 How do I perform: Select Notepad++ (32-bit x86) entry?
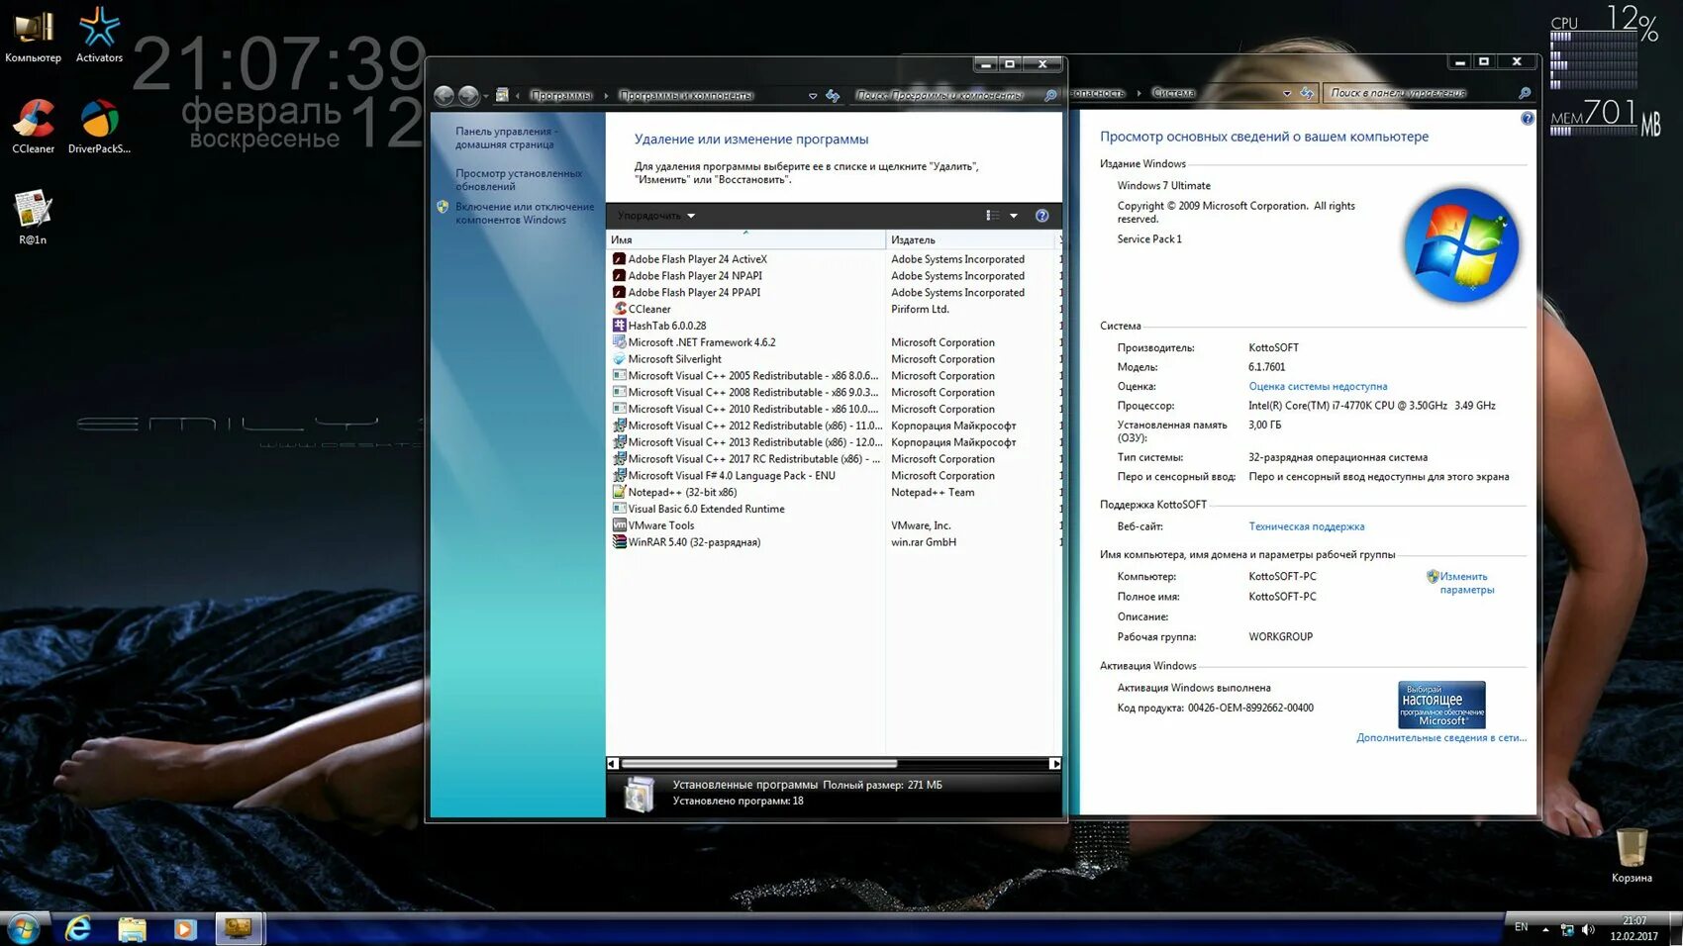pos(833,493)
